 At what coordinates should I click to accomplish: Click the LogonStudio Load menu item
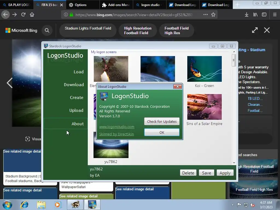78,72
